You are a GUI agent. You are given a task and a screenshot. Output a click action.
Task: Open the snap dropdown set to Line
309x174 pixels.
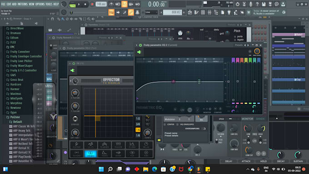[x=151, y=12]
